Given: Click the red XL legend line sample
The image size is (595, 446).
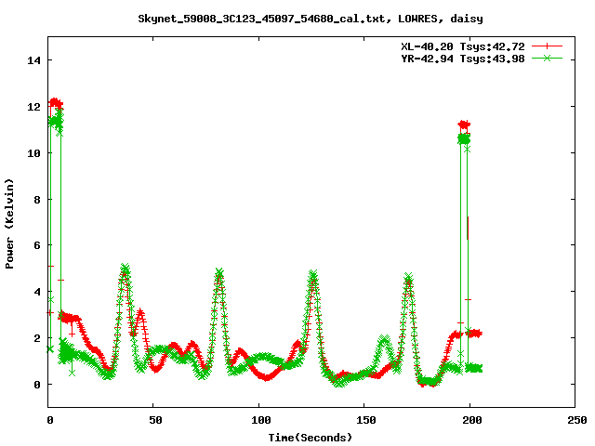Looking at the screenshot, I should [x=547, y=46].
